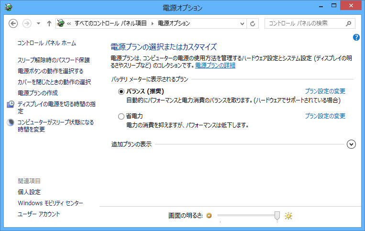Expand 追加プランの表示 with chevron button
This screenshot has height=231, width=365.
click(x=351, y=144)
